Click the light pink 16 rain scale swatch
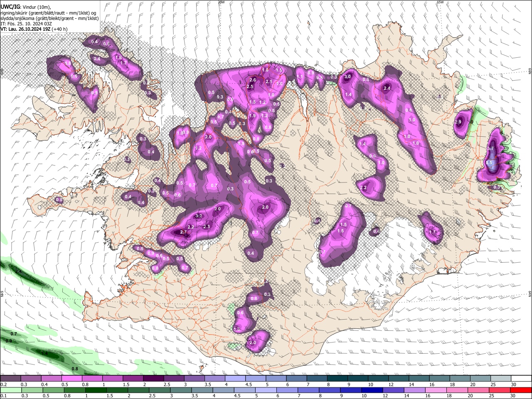 (x=436, y=390)
